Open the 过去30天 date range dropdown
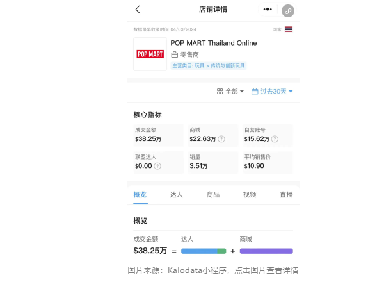Viewport: 384px width, 282px height. coord(272,92)
